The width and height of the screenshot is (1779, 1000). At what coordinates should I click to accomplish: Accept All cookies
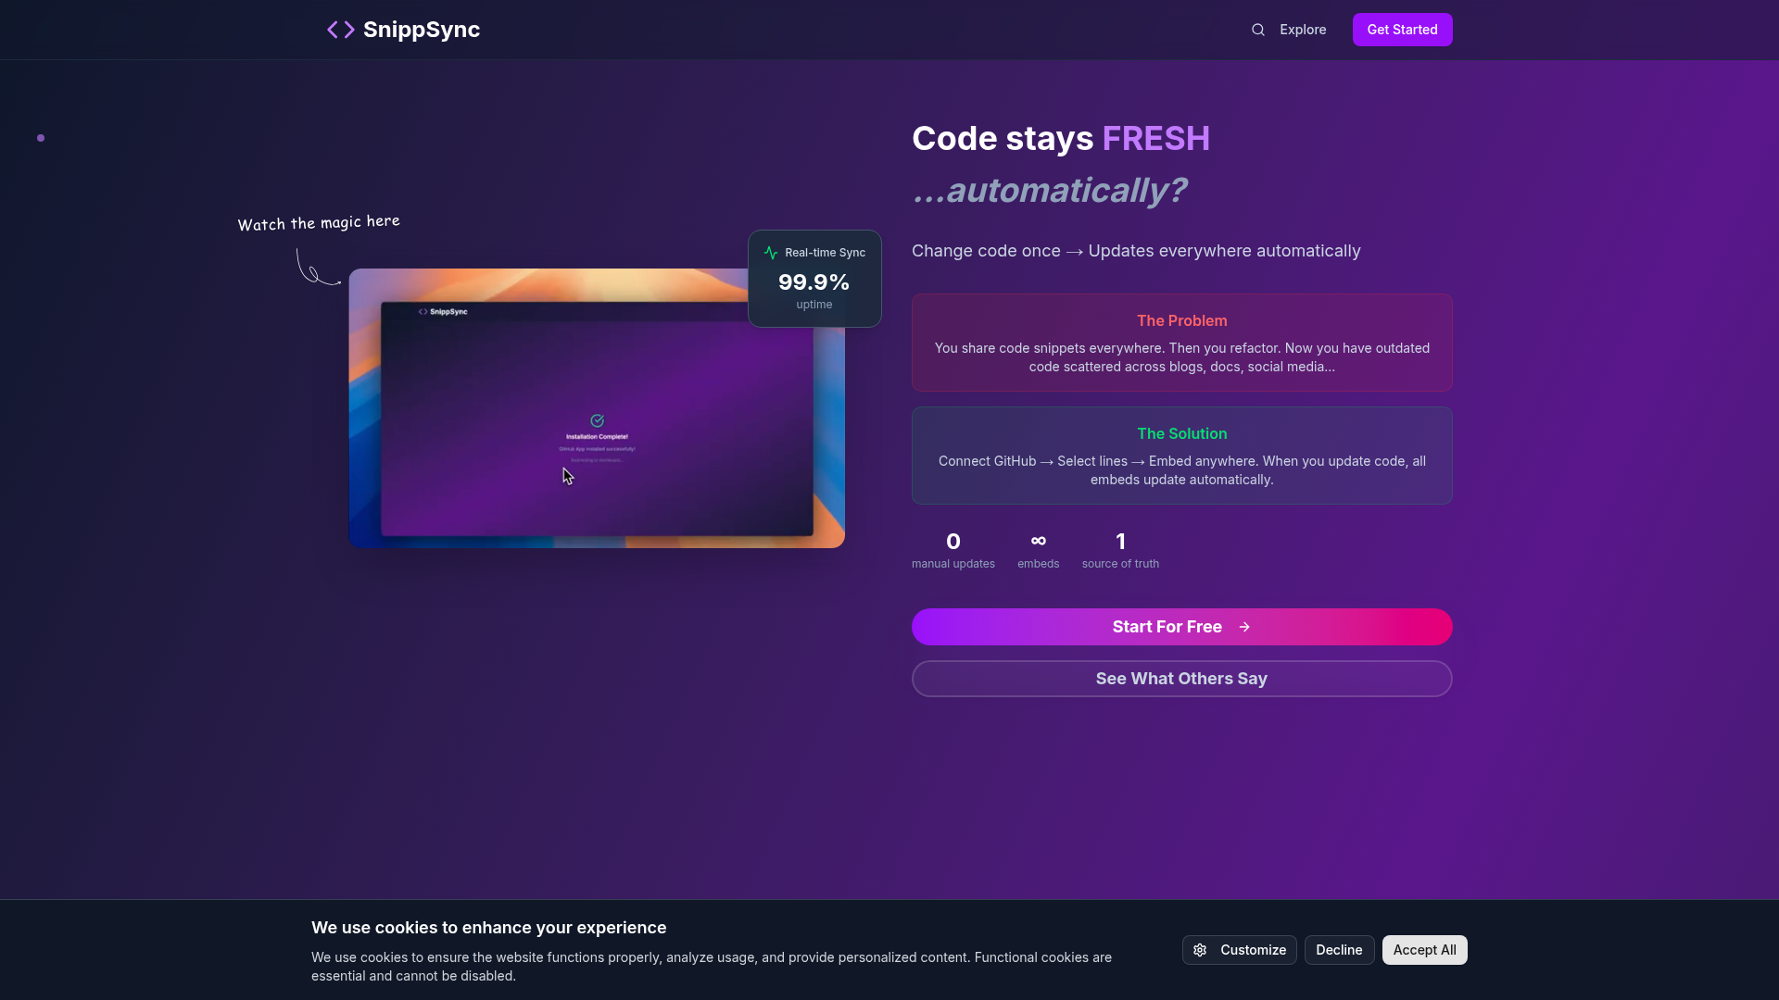(1424, 950)
